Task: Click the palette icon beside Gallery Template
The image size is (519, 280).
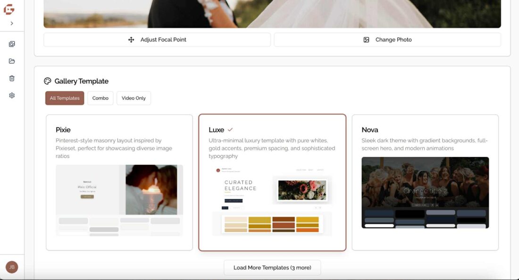Action: tap(48, 81)
